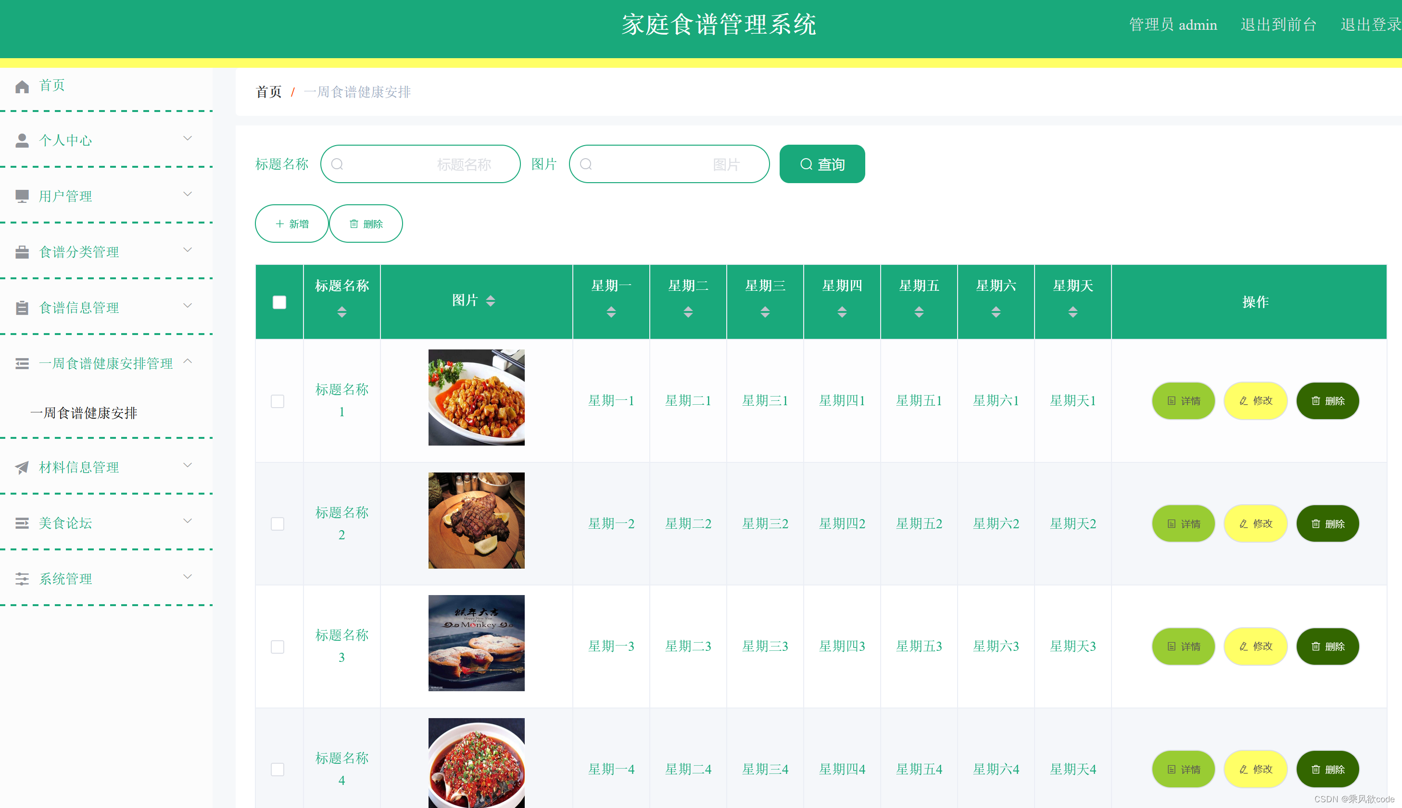The height and width of the screenshot is (808, 1402).
Task: Collapse the 一周食谱健康安排管理 section
Action: [188, 362]
